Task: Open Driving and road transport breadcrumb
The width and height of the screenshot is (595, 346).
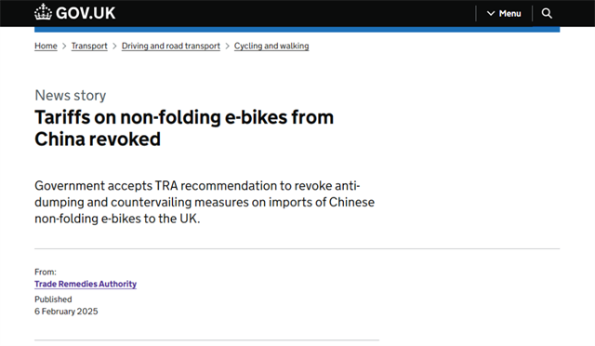Action: coord(171,46)
